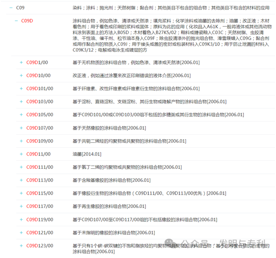Select description 基于共轭二烯烃的均聚物
276x258 pixels.
130,141
